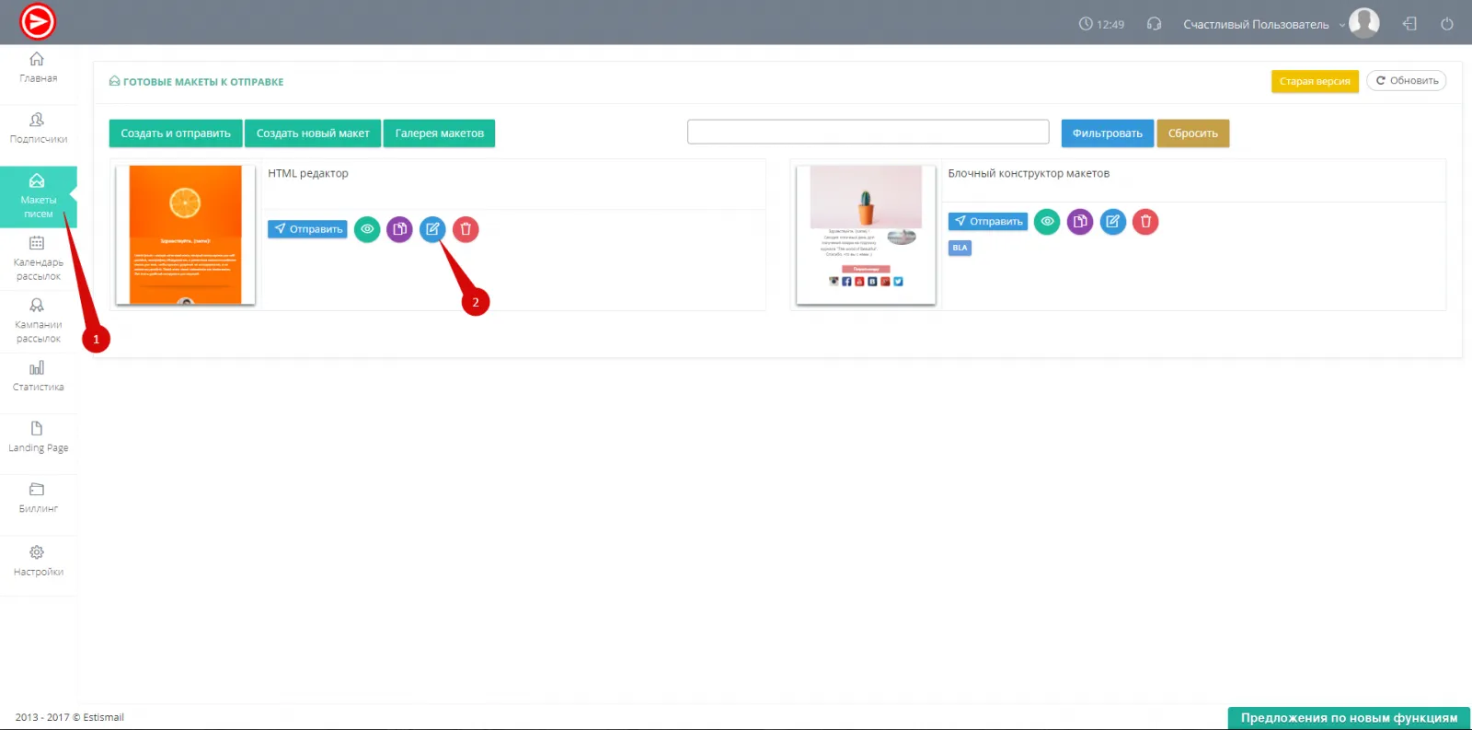The width and height of the screenshot is (1472, 730).
Task: Preview the HTML редактор template with the eye icon
Action: [367, 229]
